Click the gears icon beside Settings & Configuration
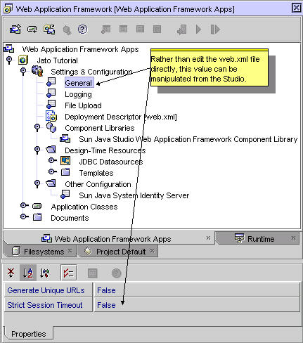Image resolution: width=303 pixels, height=343 pixels. pyautogui.click(x=37, y=71)
